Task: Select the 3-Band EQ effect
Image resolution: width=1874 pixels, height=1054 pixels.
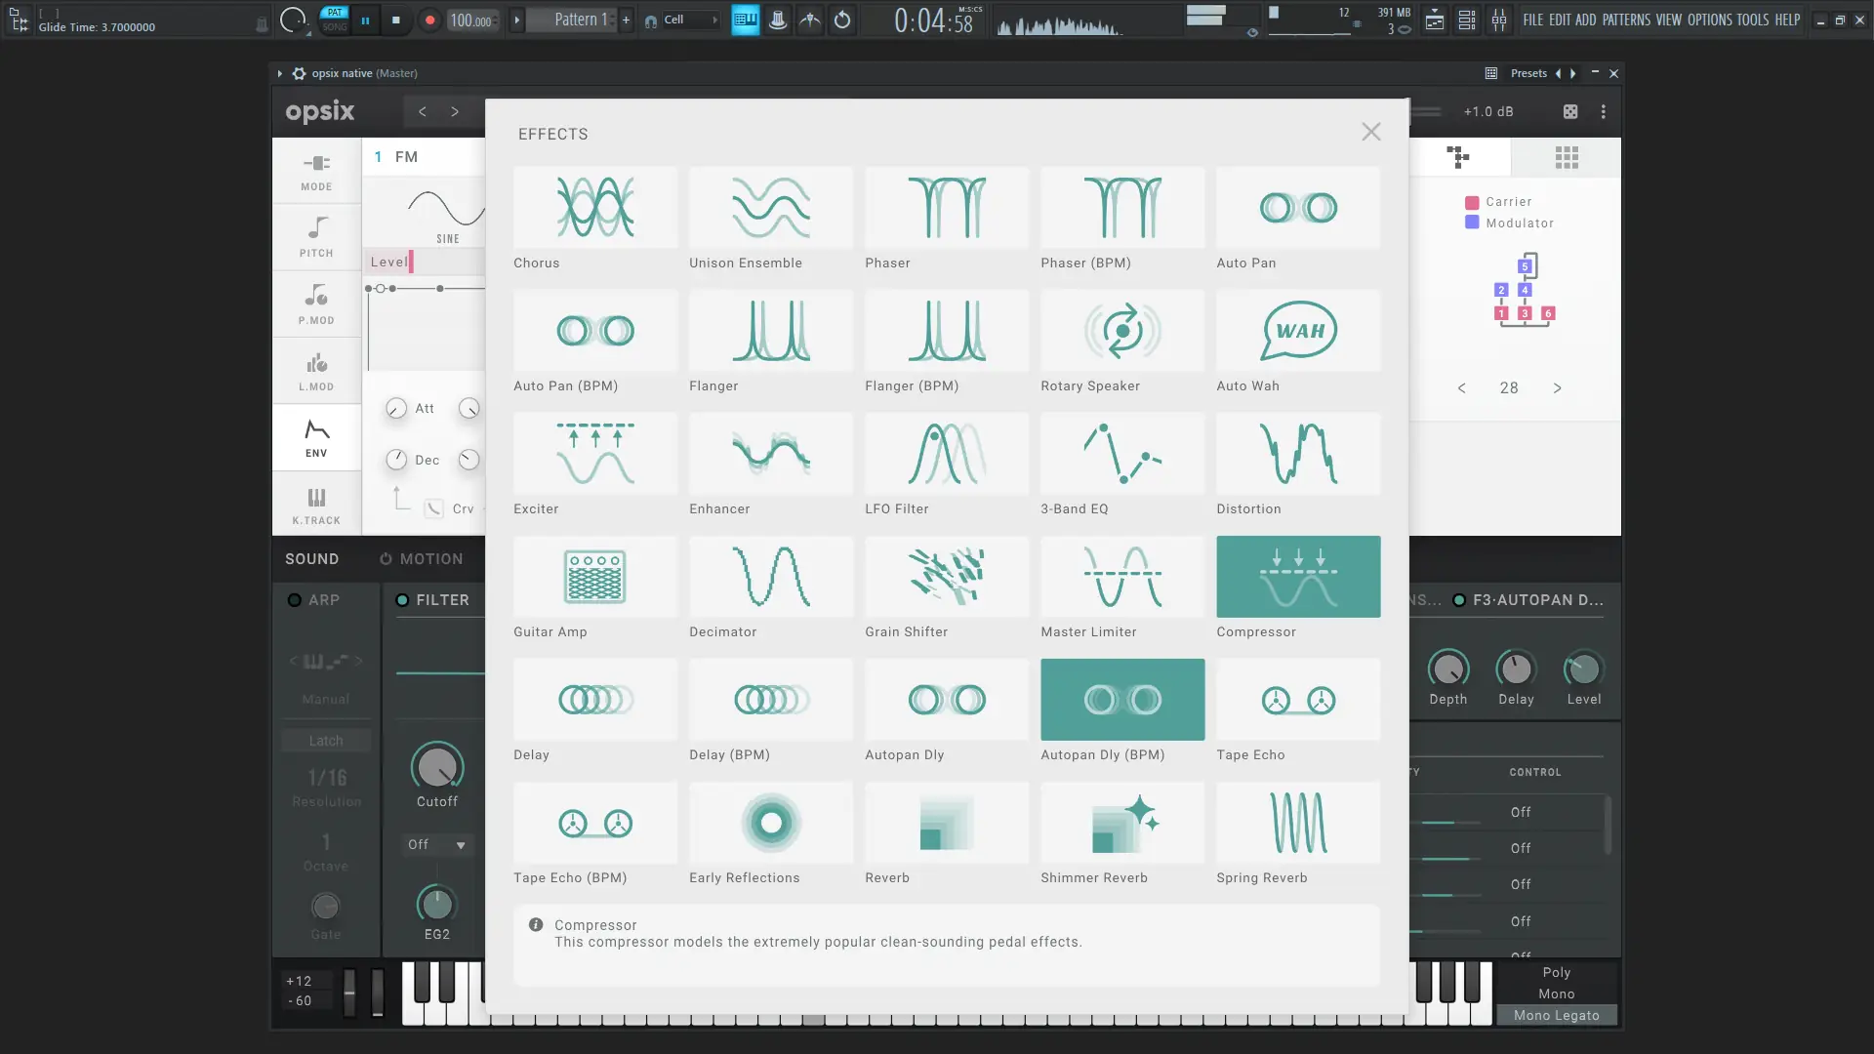Action: point(1121,453)
